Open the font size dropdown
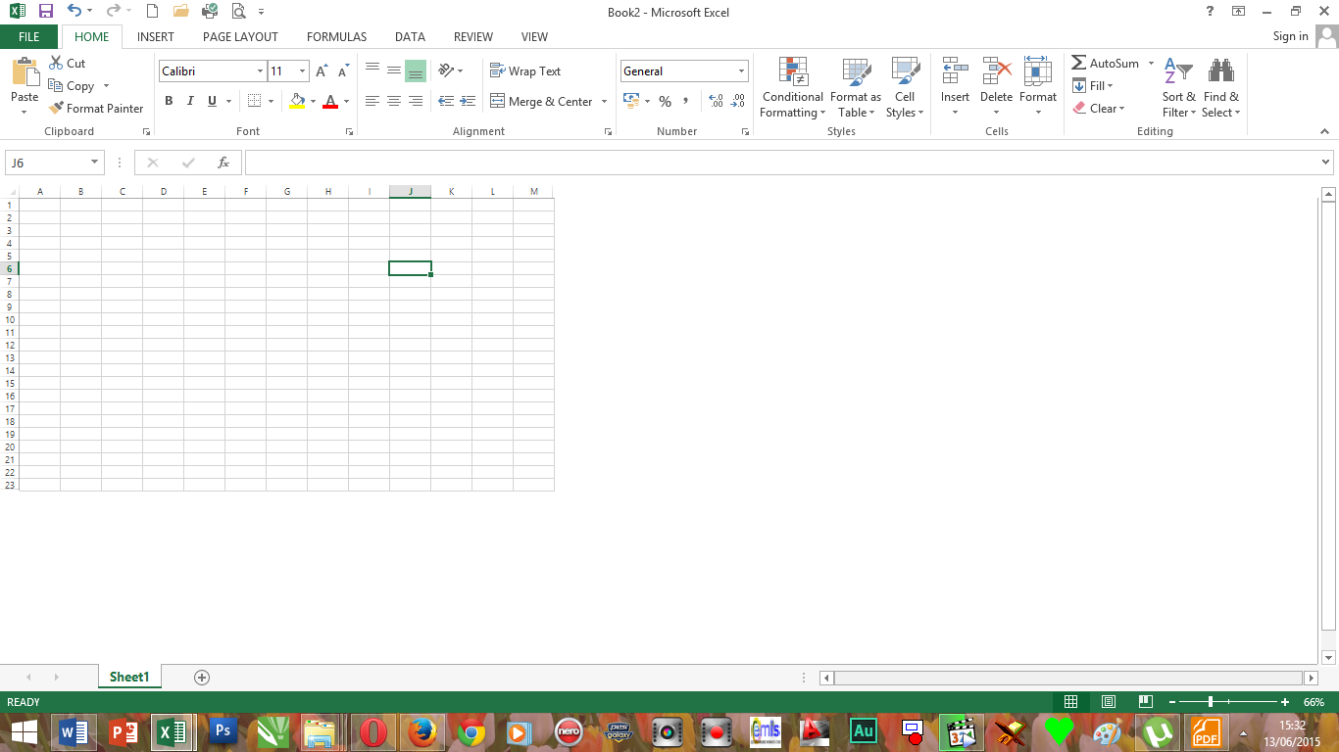1339x752 pixels. coord(301,70)
